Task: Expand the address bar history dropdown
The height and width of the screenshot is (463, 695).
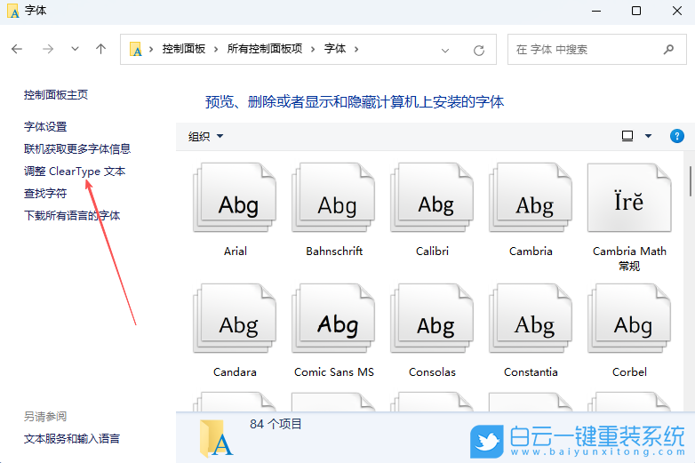Action: click(x=445, y=50)
